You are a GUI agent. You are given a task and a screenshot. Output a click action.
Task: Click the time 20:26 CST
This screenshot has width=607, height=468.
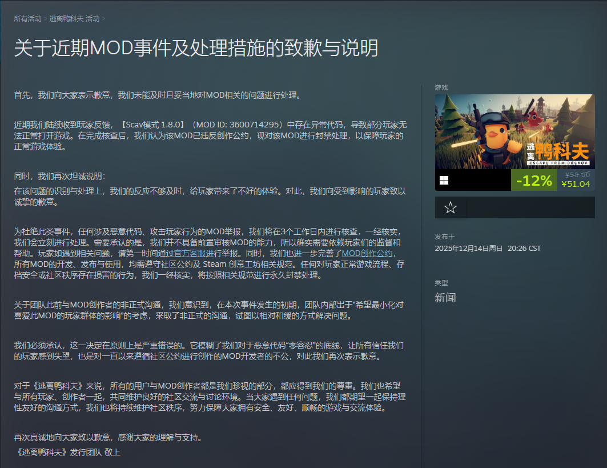524,249
